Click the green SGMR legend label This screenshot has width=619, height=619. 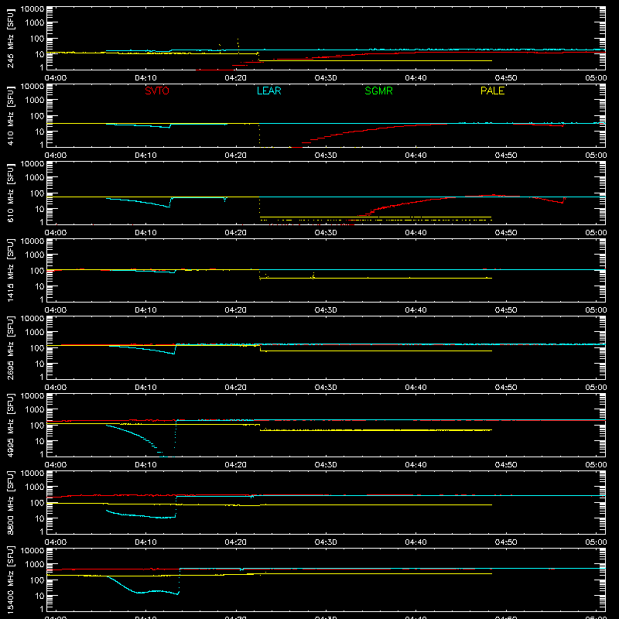[378, 91]
